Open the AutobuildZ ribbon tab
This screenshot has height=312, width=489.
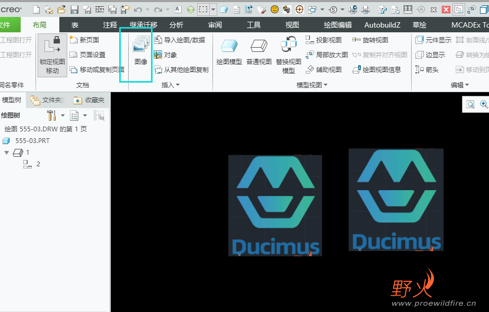(383, 25)
